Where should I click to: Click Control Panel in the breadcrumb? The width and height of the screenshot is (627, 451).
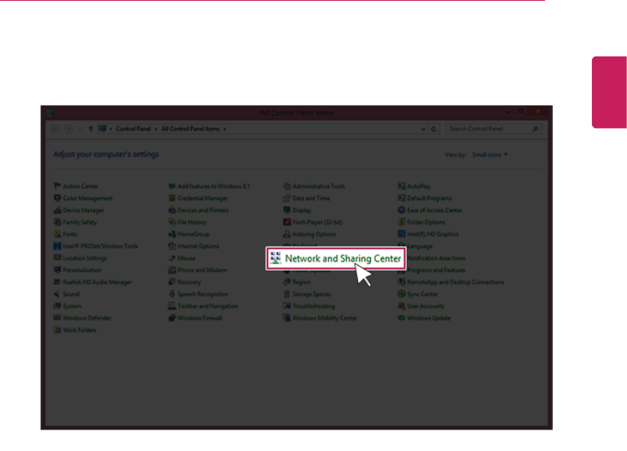[133, 129]
